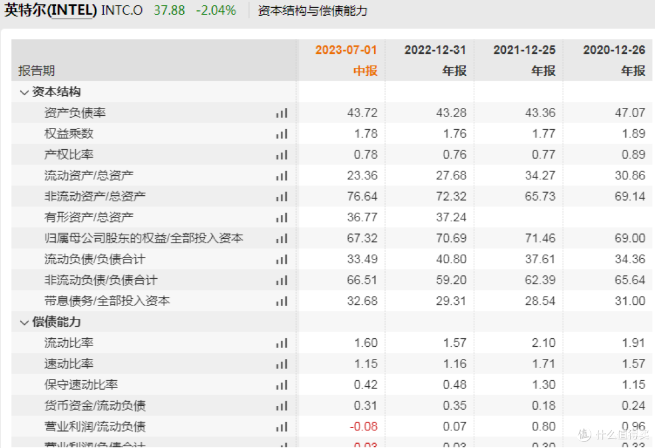655x448 pixels.
Task: Click 0.42 value in 保守速动比率 row
Action: click(x=366, y=384)
